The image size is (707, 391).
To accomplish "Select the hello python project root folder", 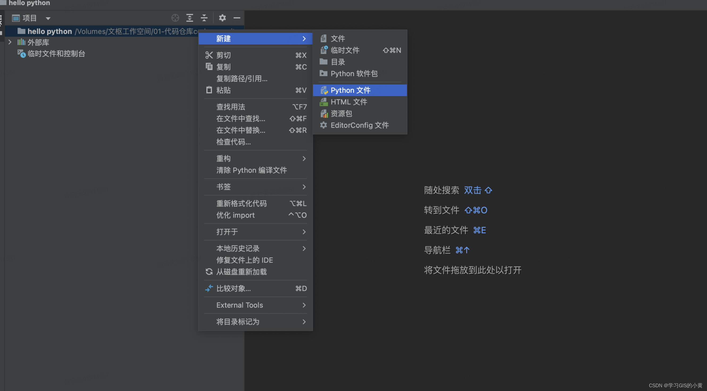I will pos(50,32).
